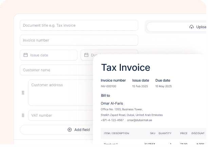Viewport: 208px width, 147px height.
Task: Click issue date 15 Feb 2025
Action: (x=140, y=86)
